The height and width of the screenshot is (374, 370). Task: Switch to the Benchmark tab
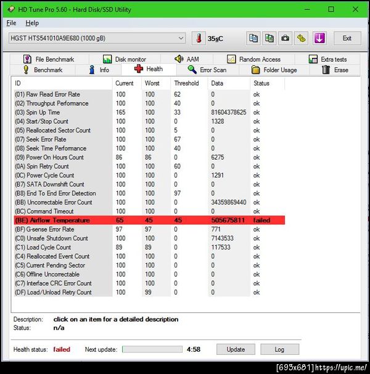point(43,70)
